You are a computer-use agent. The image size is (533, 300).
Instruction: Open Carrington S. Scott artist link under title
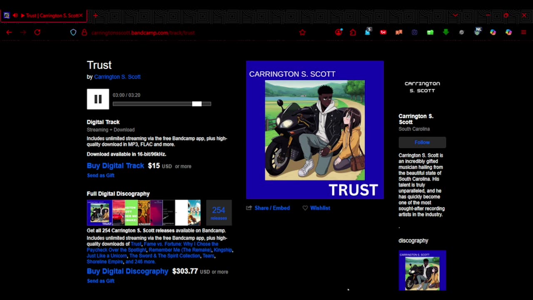point(117,77)
